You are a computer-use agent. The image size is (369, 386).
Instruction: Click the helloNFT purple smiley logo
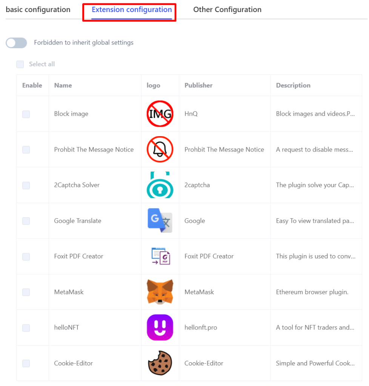tap(160, 328)
